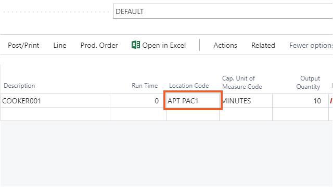
Task: Click the Run Time column header
Action: [145, 86]
